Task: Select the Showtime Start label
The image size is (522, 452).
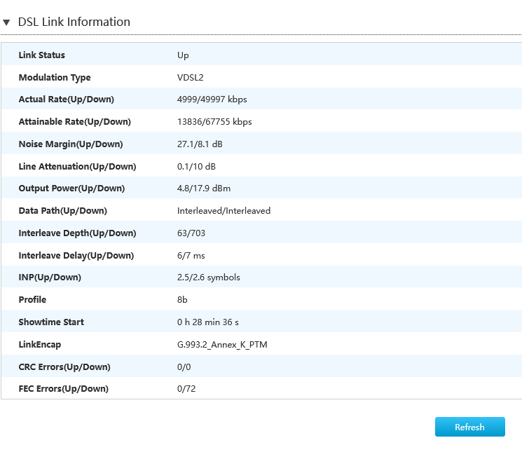Action: (51, 322)
